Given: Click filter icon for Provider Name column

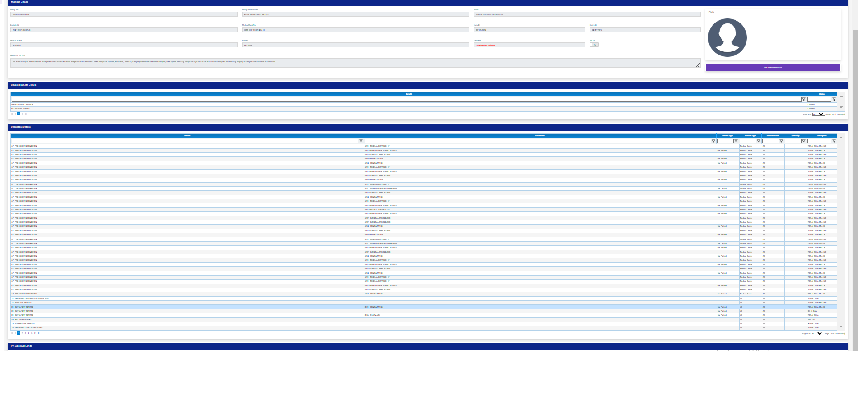Looking at the screenshot, I should (x=781, y=141).
